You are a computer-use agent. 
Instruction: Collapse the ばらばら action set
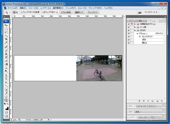coord(135,30)
